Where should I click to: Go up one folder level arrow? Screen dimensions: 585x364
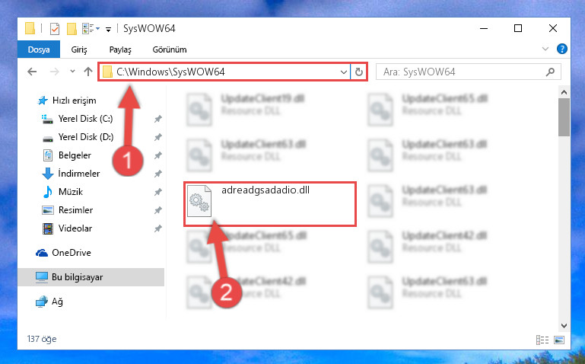[88, 72]
